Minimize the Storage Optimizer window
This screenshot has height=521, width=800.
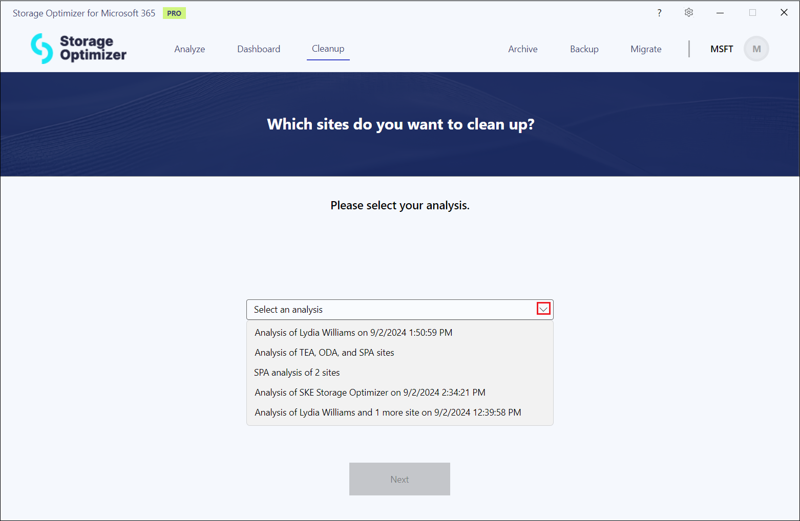pos(720,13)
